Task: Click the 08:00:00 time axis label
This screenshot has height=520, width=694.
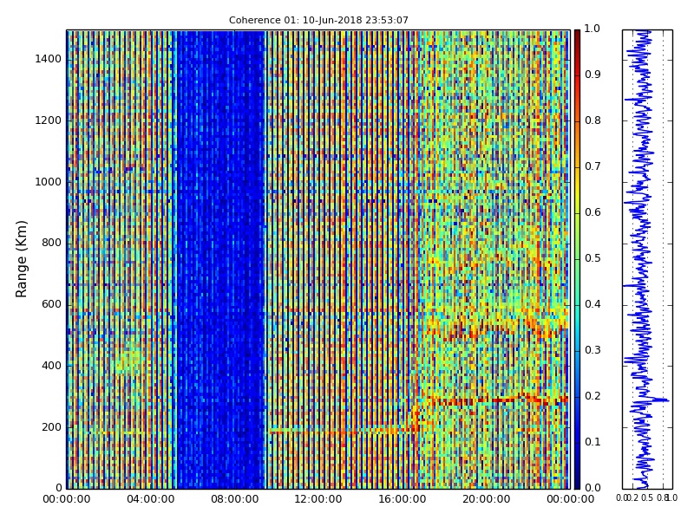Action: (234, 499)
